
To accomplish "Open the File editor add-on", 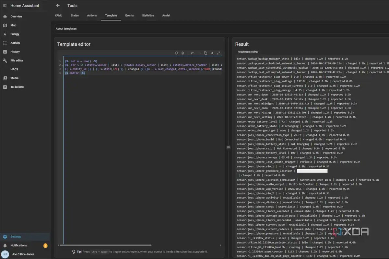I will (x=25, y=61).
